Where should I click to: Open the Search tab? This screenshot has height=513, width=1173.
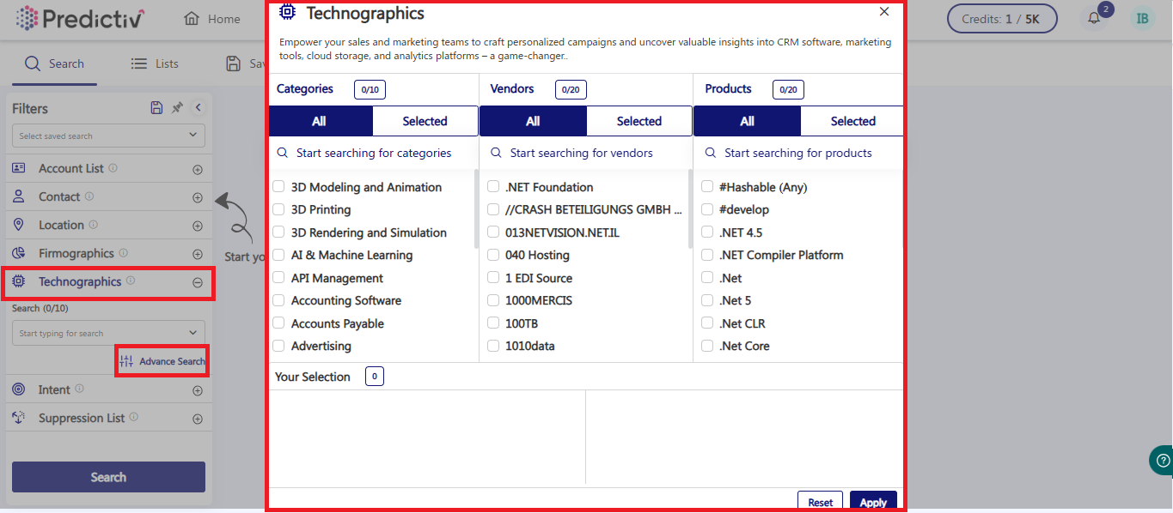[x=54, y=63]
